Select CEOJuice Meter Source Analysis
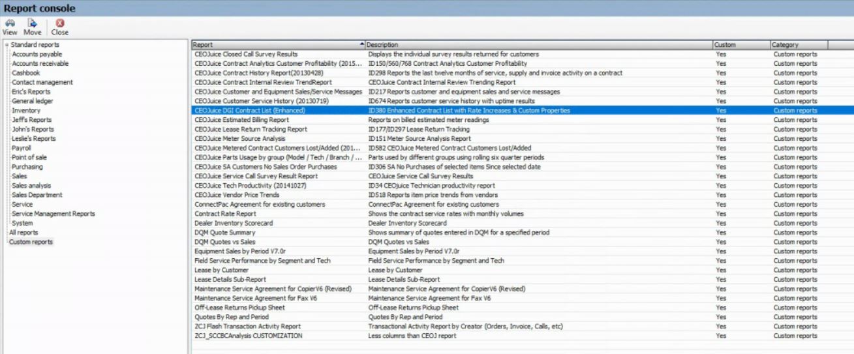 (239, 139)
